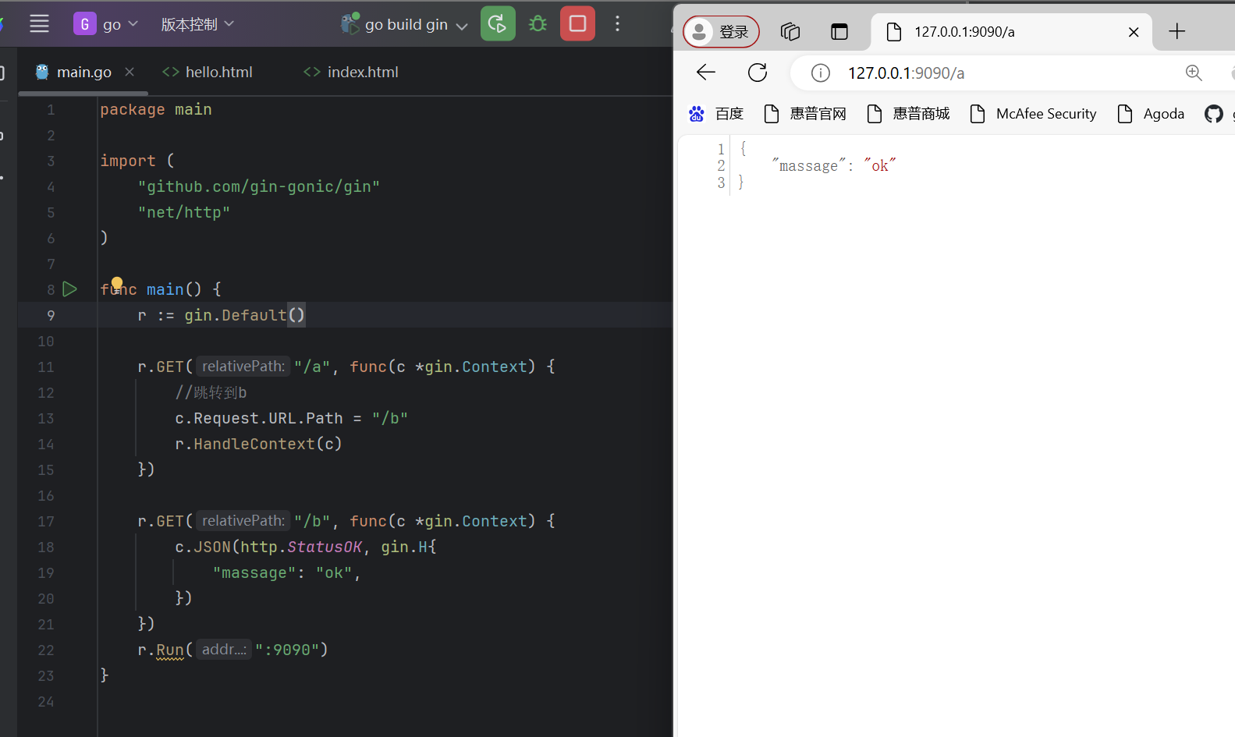Run main function from gutter arrow

(x=69, y=289)
